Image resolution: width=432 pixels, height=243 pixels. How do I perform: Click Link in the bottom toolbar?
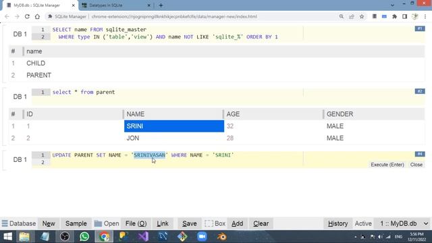pyautogui.click(x=163, y=223)
